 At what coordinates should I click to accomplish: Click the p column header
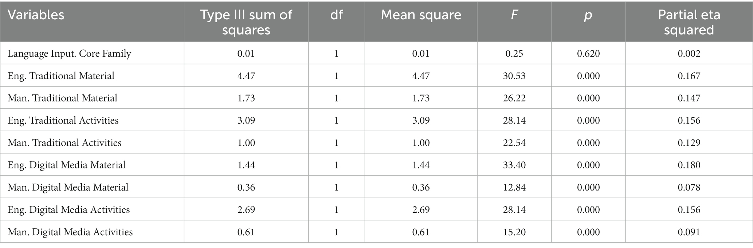point(588,16)
